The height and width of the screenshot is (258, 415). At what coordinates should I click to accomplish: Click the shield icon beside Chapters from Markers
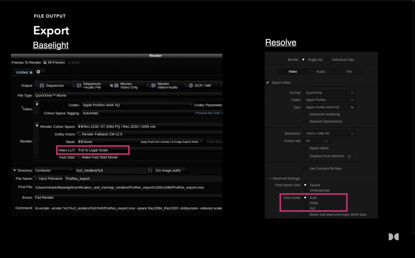[349, 156]
